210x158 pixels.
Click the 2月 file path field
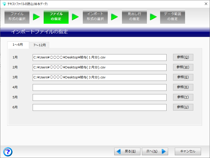tap(99, 67)
